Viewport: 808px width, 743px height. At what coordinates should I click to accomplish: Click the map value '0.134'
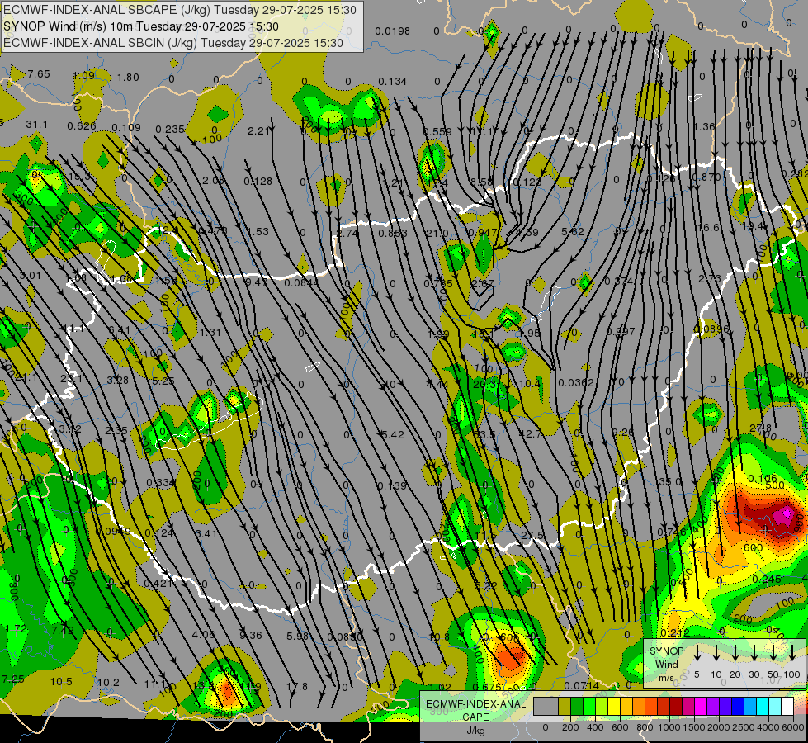393,82
